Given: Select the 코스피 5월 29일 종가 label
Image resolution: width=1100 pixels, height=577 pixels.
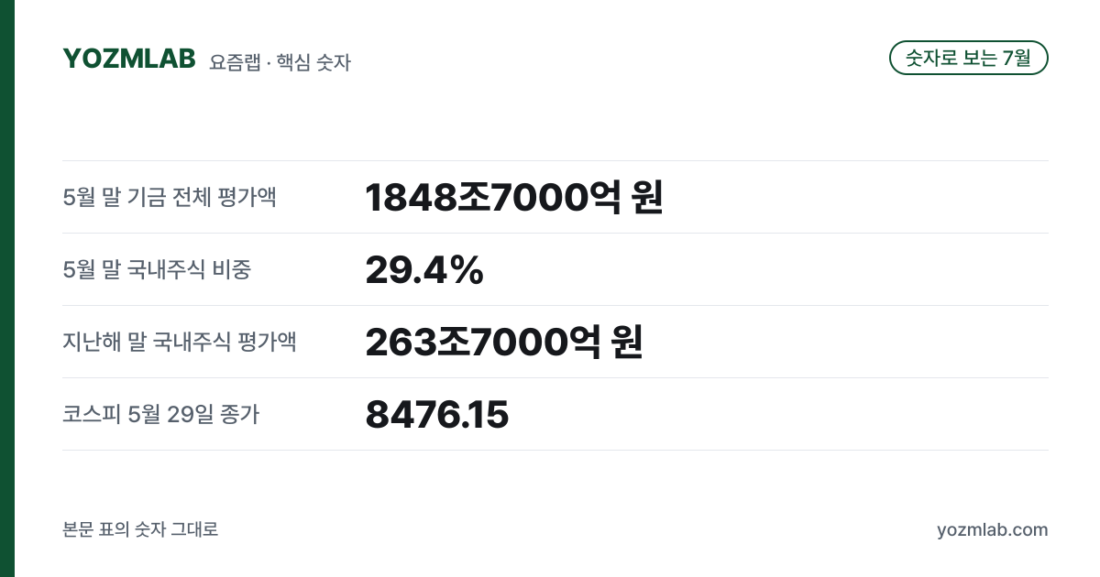Looking at the screenshot, I should pos(161,414).
